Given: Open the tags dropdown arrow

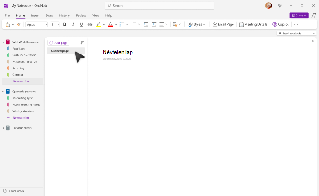Looking at the screenshot, I should [179, 25].
